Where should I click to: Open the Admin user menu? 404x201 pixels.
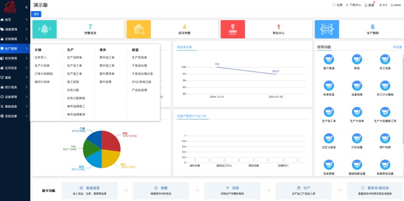point(396,5)
